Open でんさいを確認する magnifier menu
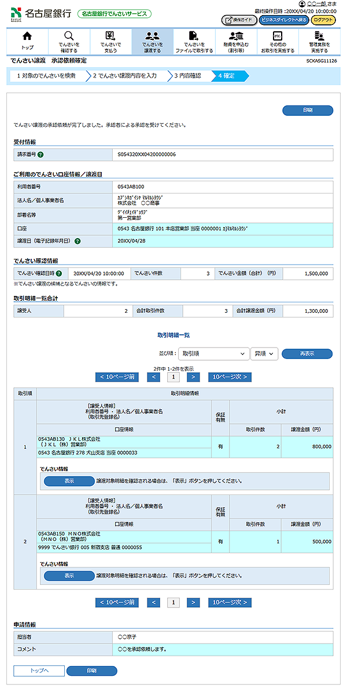This screenshot has width=347, height=688. coord(69,41)
